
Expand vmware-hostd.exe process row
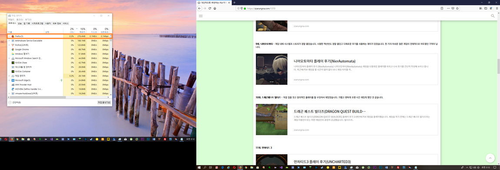9,94
